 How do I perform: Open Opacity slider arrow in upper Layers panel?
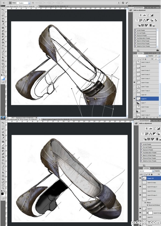pyautogui.click(x=159, y=56)
